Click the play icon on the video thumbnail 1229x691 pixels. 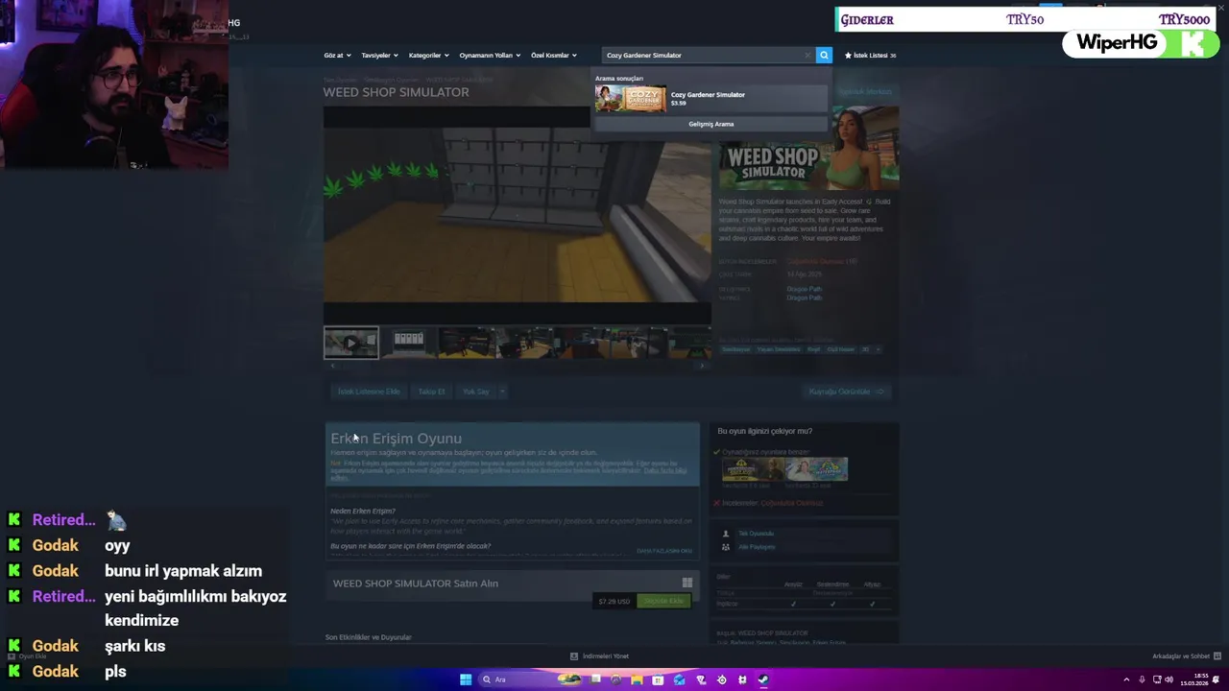point(350,343)
